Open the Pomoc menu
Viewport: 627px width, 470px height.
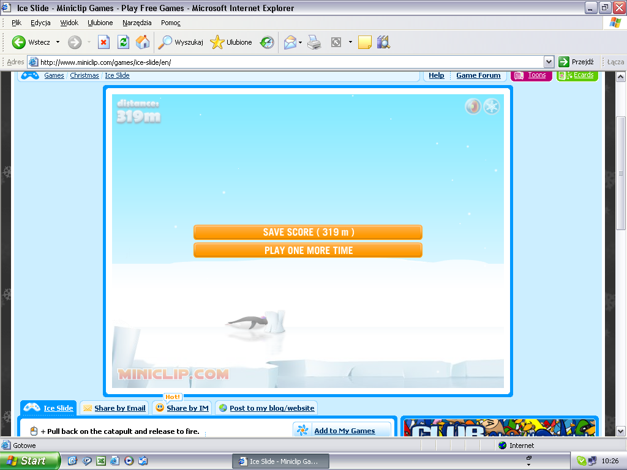click(x=171, y=23)
